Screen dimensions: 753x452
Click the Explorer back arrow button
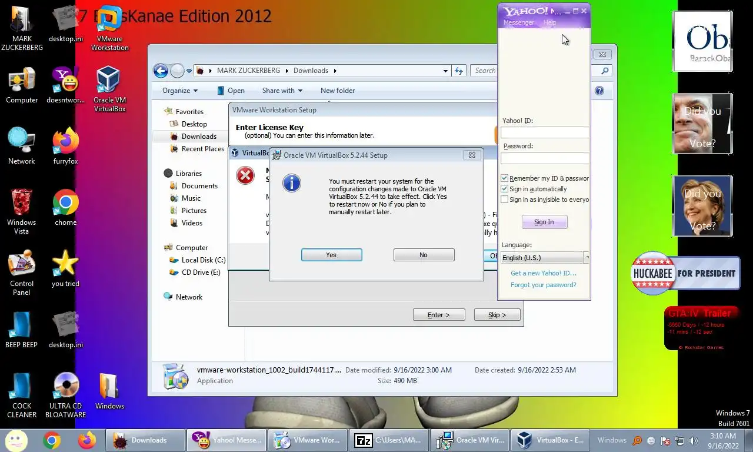tap(161, 71)
